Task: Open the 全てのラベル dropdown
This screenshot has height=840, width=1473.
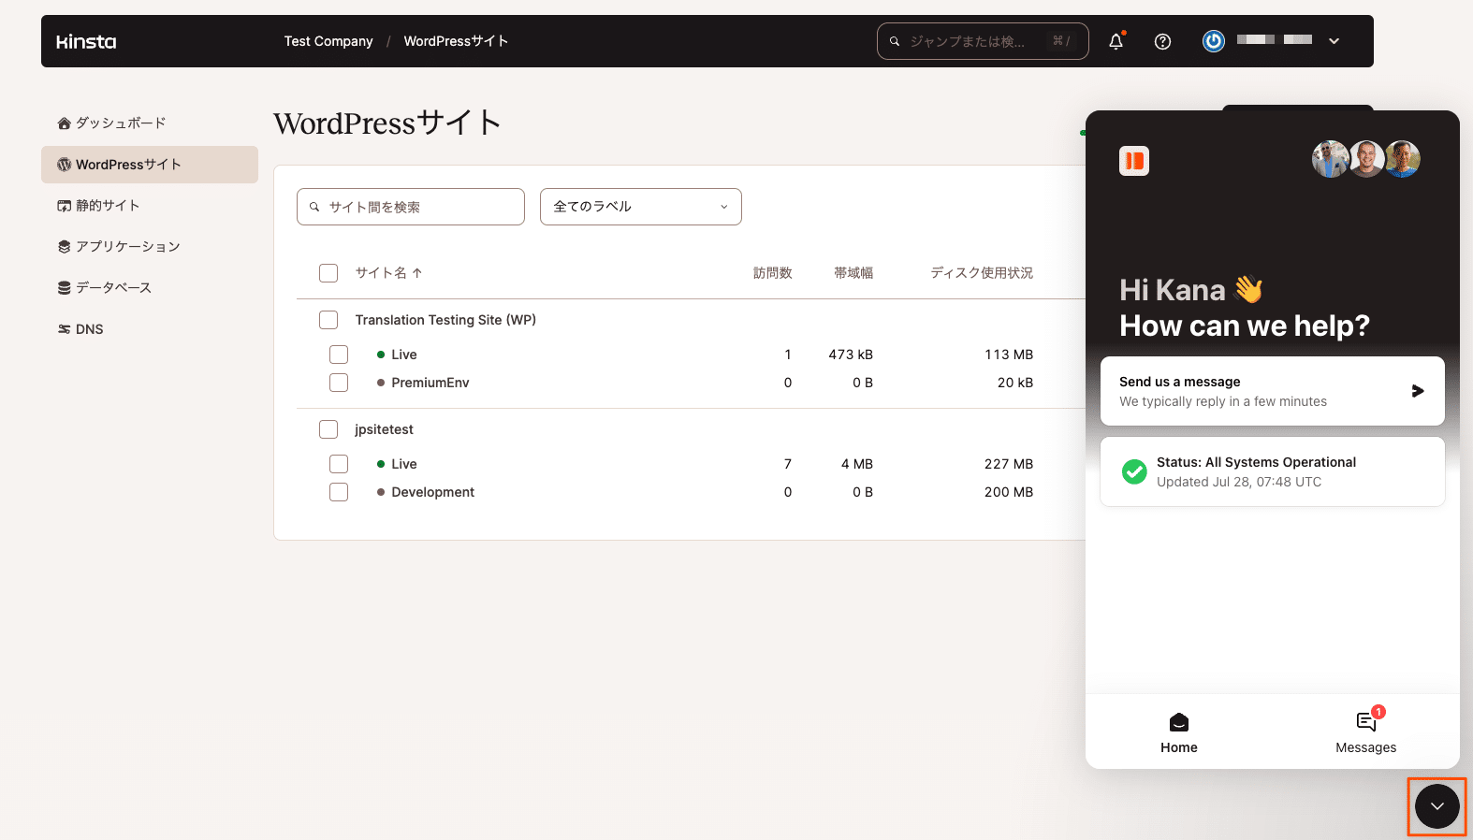Action: click(x=641, y=207)
